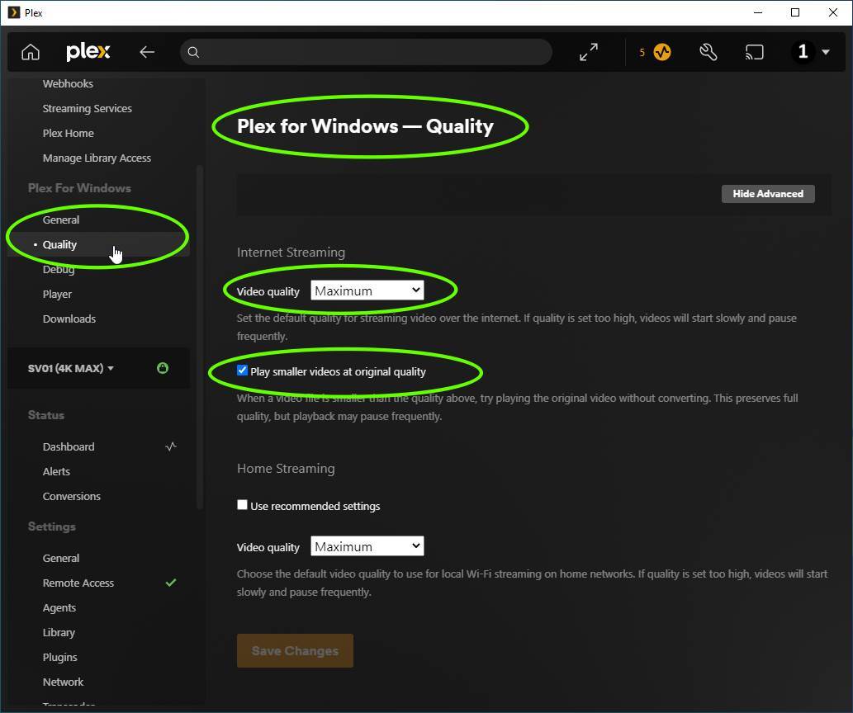Click the Home Streaming heading
This screenshot has height=713, width=853.
[x=286, y=468]
